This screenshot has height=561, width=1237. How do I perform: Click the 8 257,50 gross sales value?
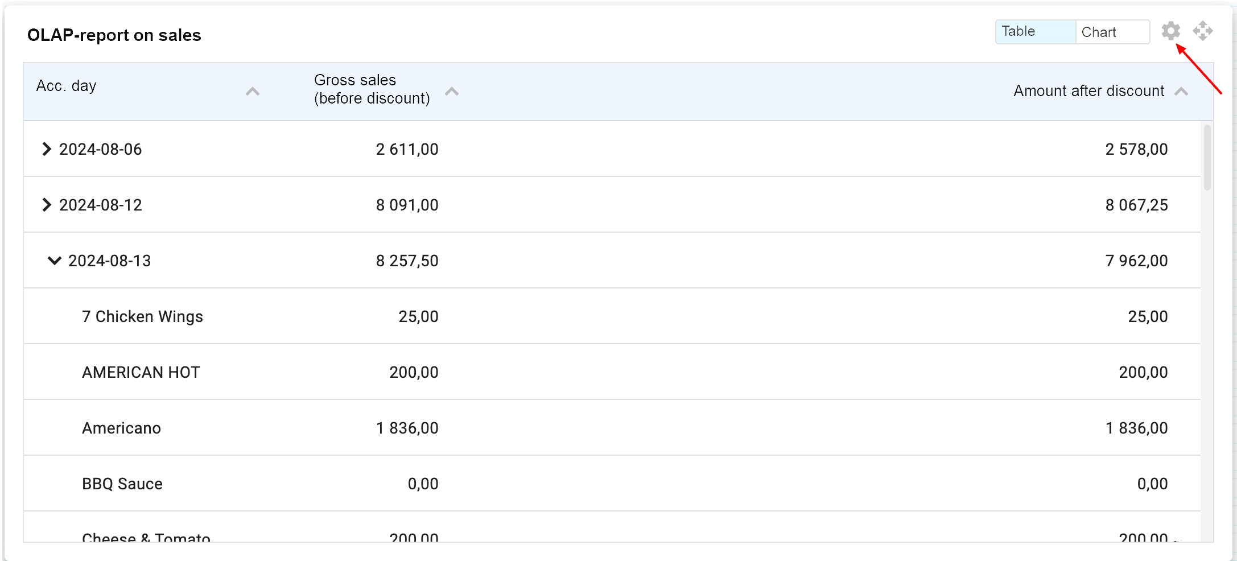pos(407,261)
